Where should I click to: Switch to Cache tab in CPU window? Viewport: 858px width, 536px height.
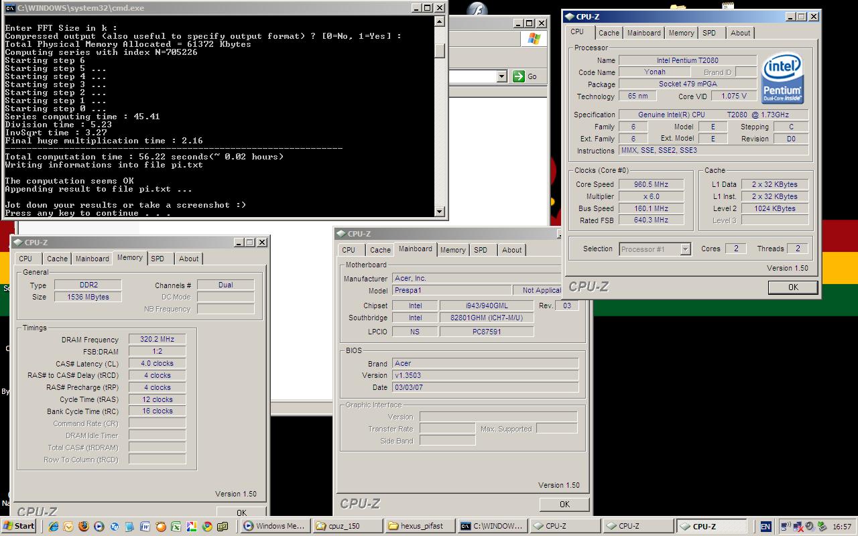[x=609, y=33]
